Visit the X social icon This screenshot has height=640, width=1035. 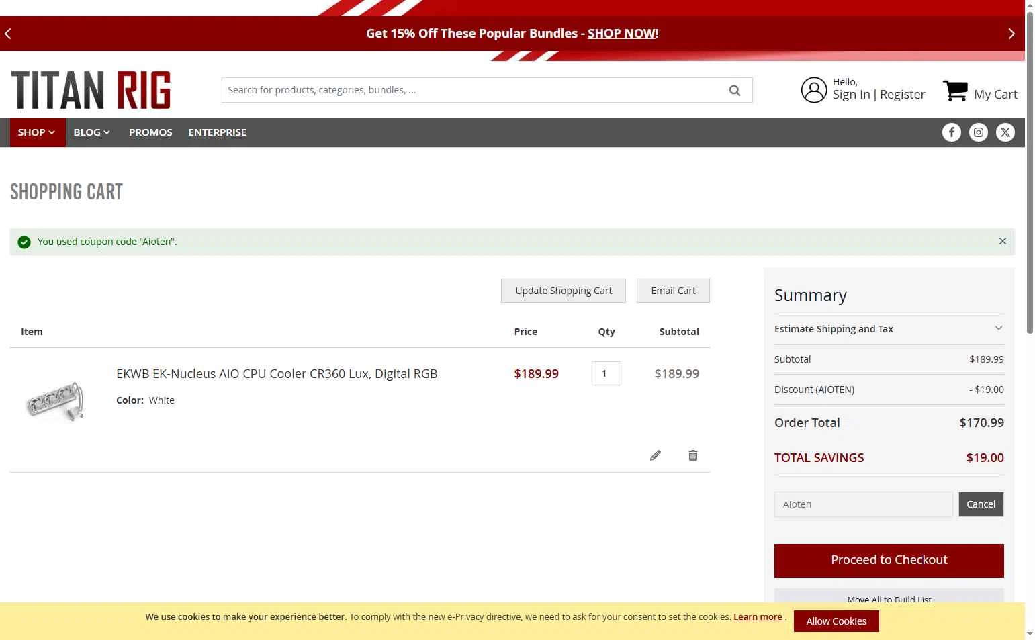click(x=1005, y=132)
